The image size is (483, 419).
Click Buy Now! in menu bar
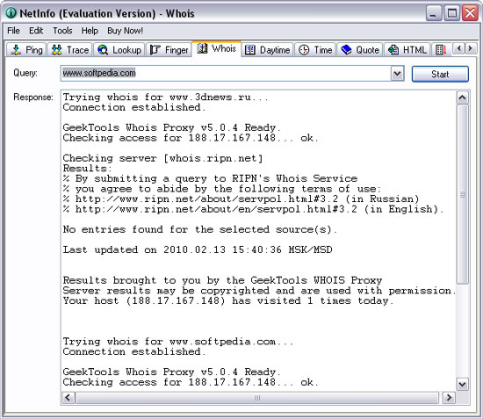point(125,31)
